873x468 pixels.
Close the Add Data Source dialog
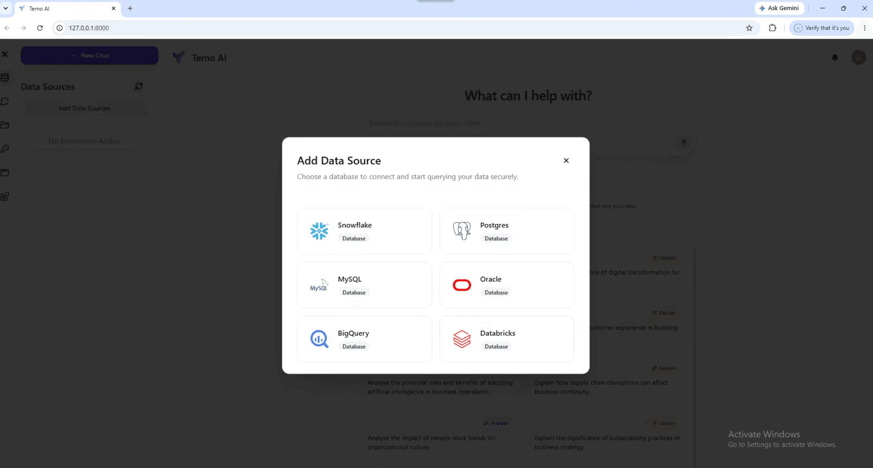point(566,160)
